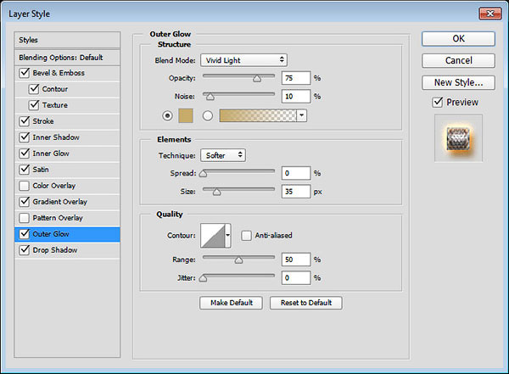Click the style preview thumbnail
The image size is (509, 374).
coord(458,138)
